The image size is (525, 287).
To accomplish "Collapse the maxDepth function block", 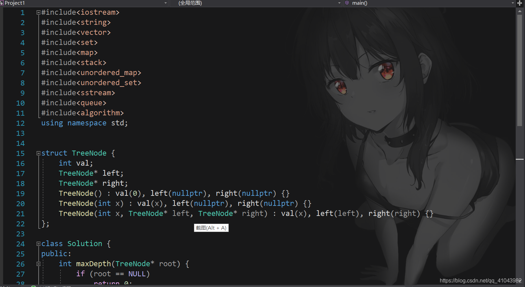I will point(38,264).
